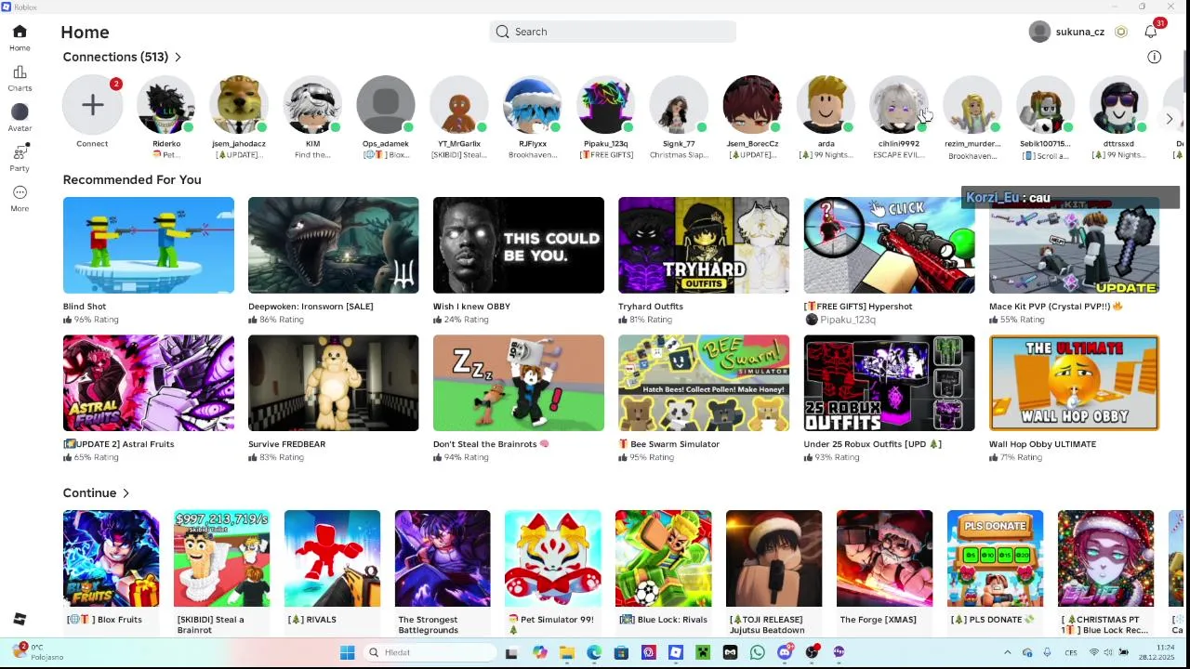Image resolution: width=1190 pixels, height=669 pixels.
Task: Open Microsoft Edge from the taskbar
Action: pos(594,652)
